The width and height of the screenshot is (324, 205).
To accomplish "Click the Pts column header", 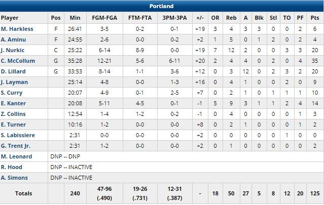I will click(315, 17).
